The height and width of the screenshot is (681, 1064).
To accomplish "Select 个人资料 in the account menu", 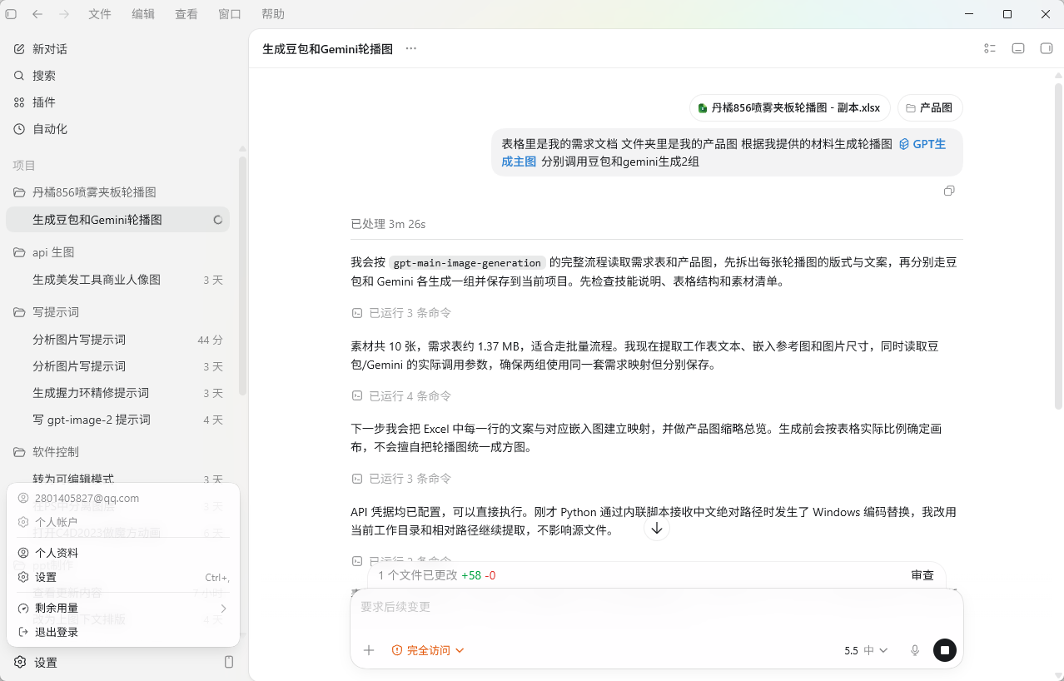I will 123,553.
